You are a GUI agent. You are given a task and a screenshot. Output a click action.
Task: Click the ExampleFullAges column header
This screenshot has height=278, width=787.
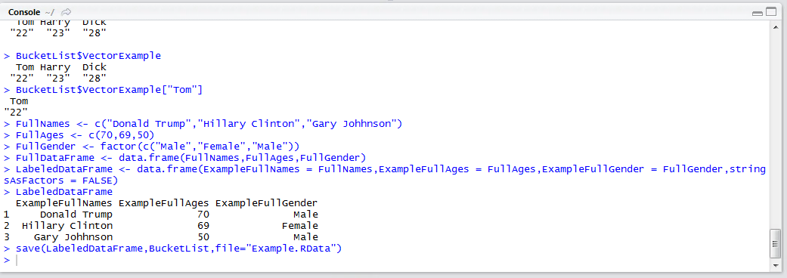(x=163, y=203)
